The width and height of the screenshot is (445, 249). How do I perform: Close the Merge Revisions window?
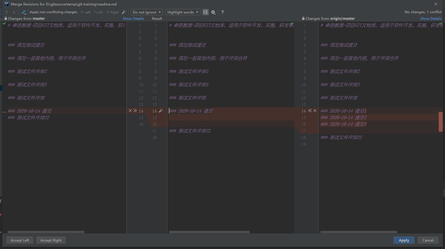click(436, 4)
